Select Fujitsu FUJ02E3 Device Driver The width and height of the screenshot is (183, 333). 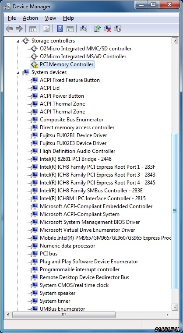click(73, 143)
